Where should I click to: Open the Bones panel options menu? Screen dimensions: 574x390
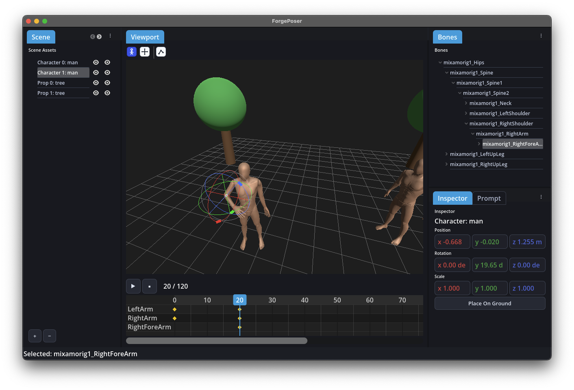coord(541,36)
